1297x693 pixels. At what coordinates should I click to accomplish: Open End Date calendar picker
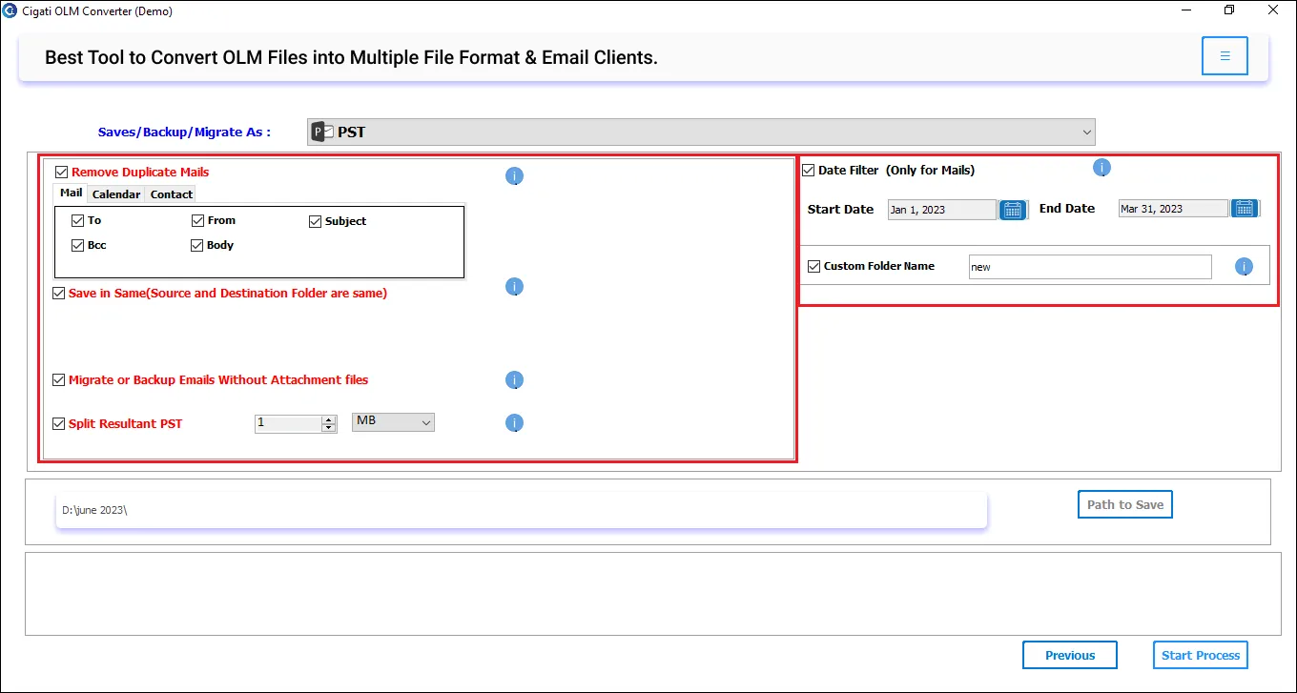tap(1245, 209)
